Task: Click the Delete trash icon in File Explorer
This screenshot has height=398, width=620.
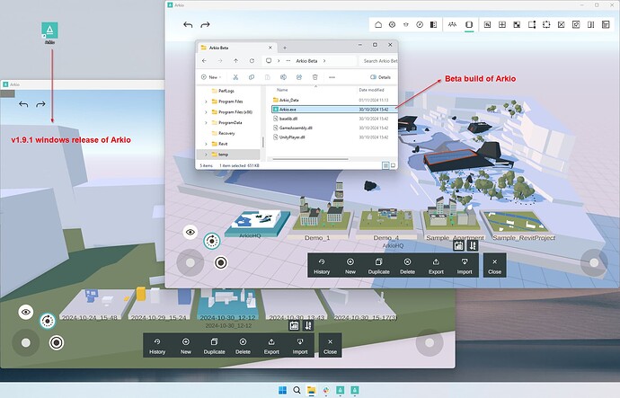Action: [x=315, y=77]
